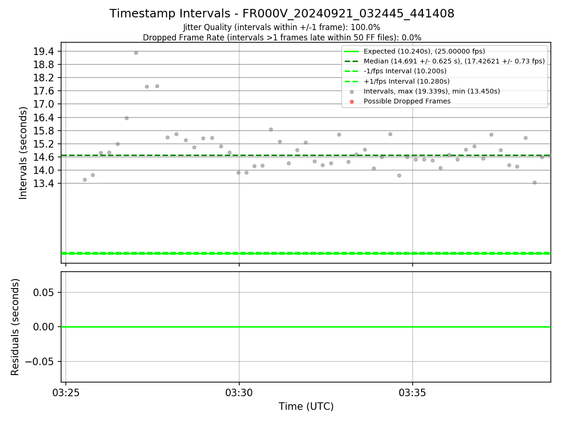
Task: Click the 'Residuals (seconds)' y-axis label
Action: [16, 327]
